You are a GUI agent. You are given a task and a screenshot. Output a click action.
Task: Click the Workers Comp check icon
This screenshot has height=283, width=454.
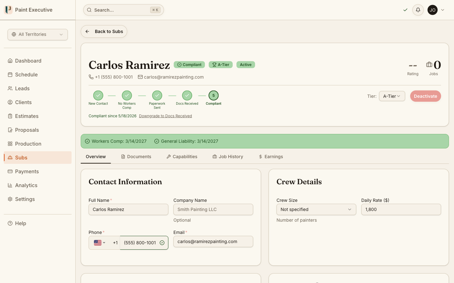87,141
